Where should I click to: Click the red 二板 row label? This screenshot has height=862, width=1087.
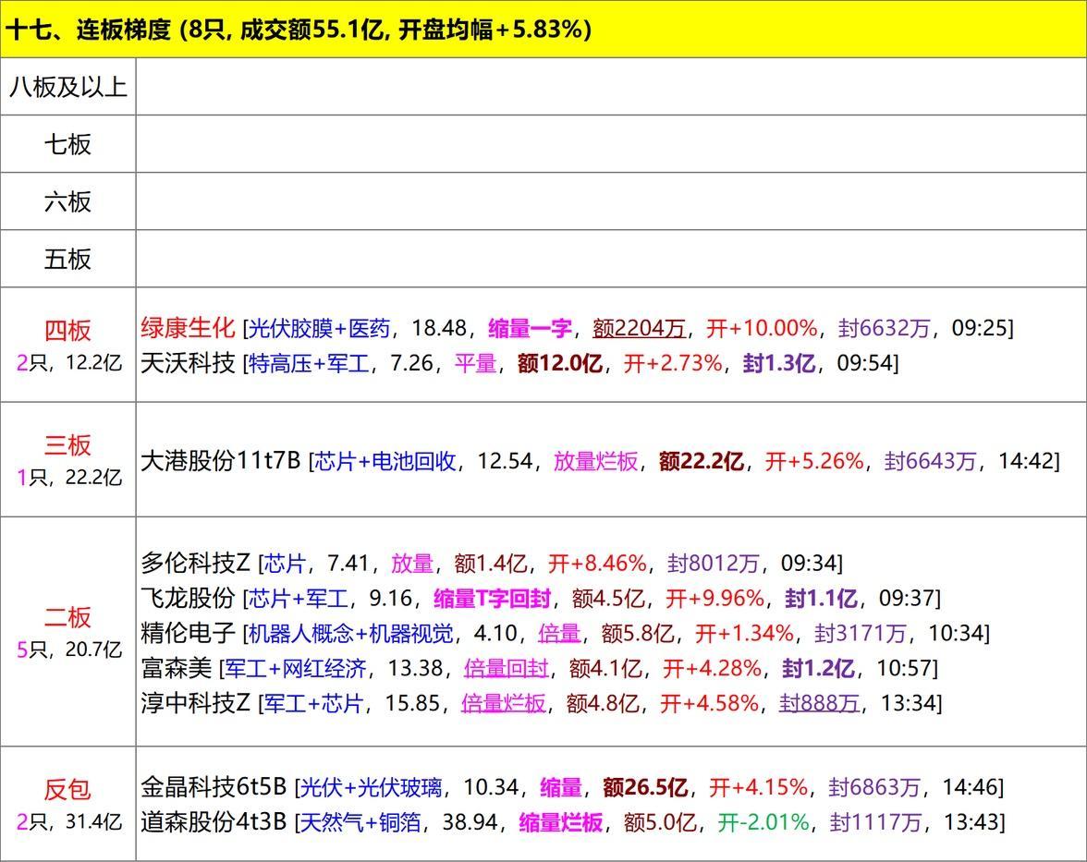[x=68, y=617]
